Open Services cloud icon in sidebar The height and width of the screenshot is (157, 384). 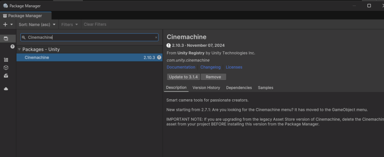pyautogui.click(x=6, y=89)
